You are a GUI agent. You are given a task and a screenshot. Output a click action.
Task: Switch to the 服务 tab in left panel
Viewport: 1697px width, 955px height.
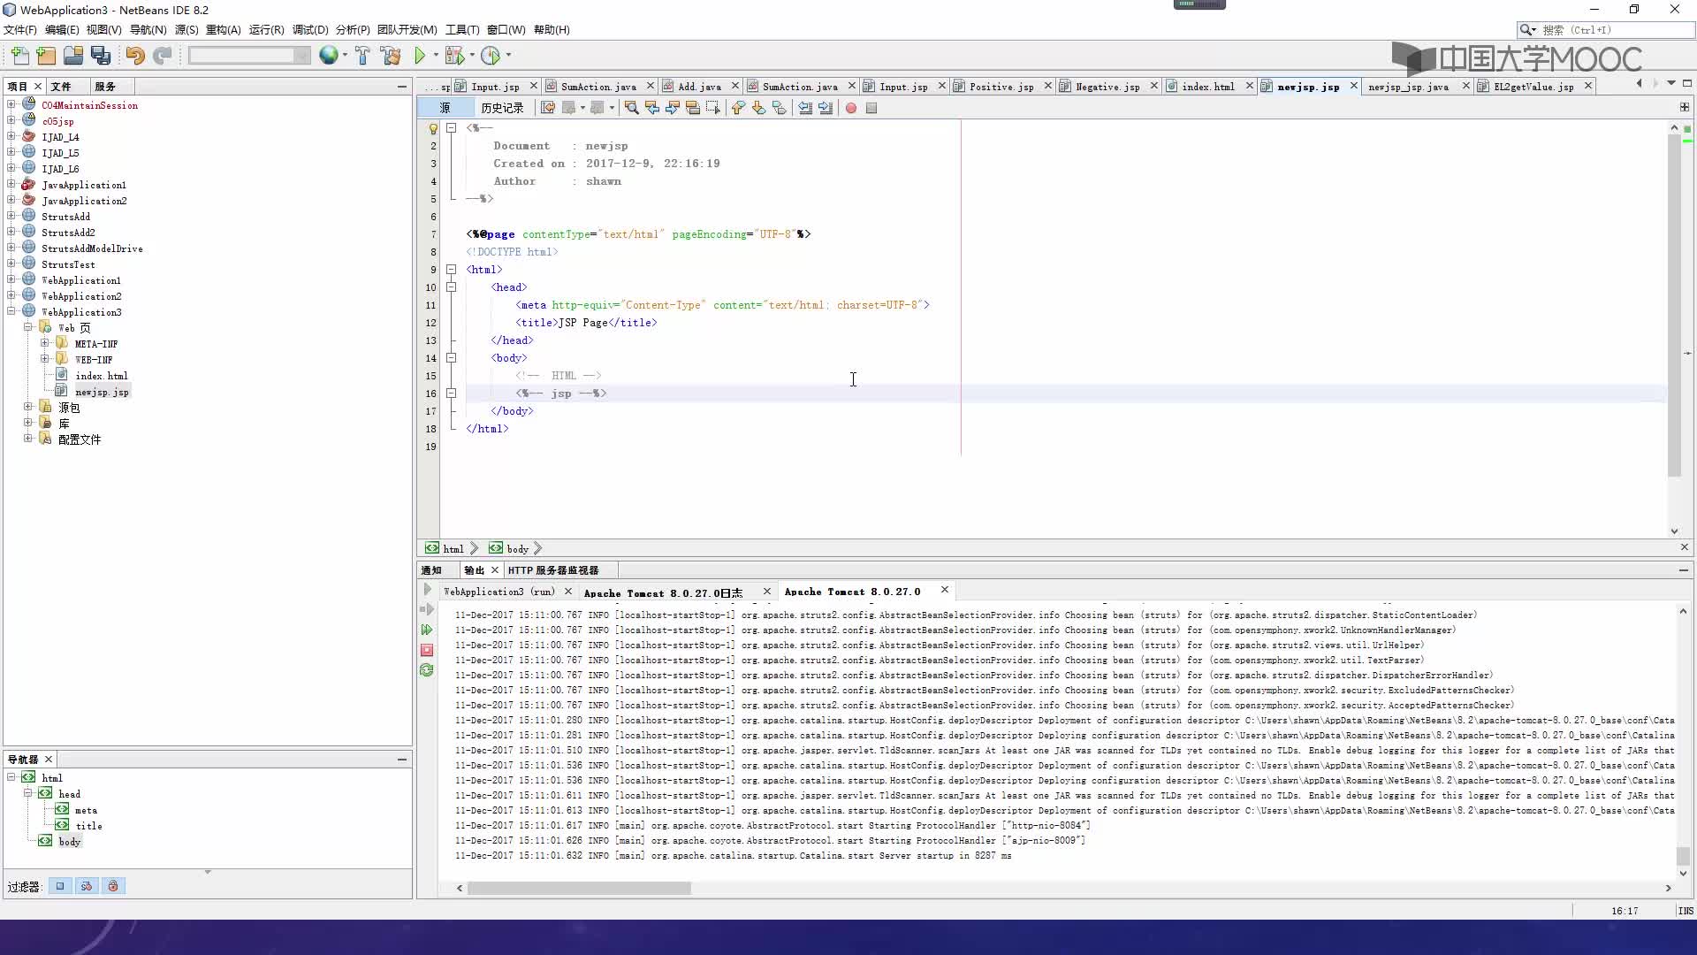coord(105,87)
